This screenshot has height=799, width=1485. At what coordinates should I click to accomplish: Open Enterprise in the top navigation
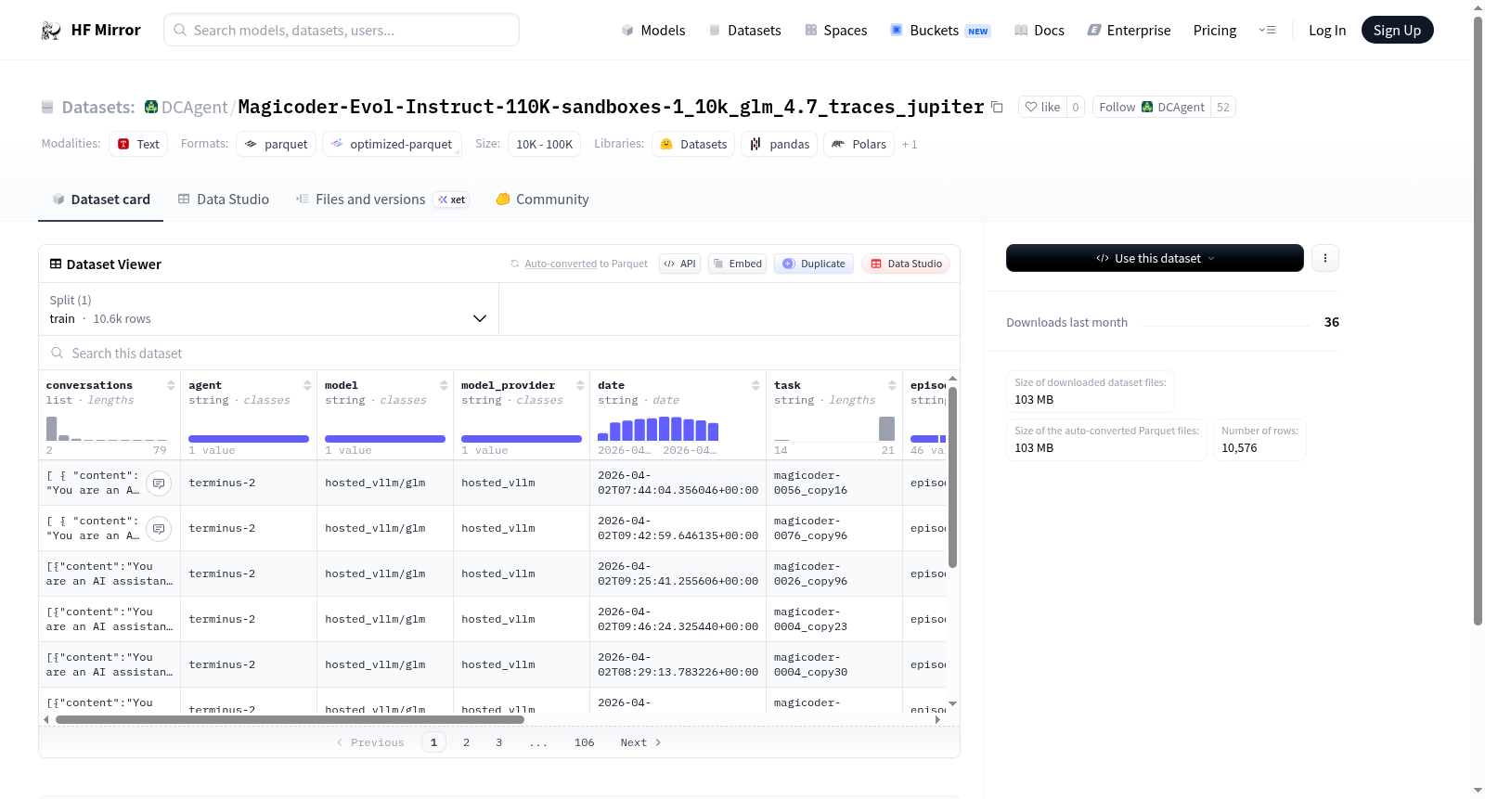(1129, 31)
